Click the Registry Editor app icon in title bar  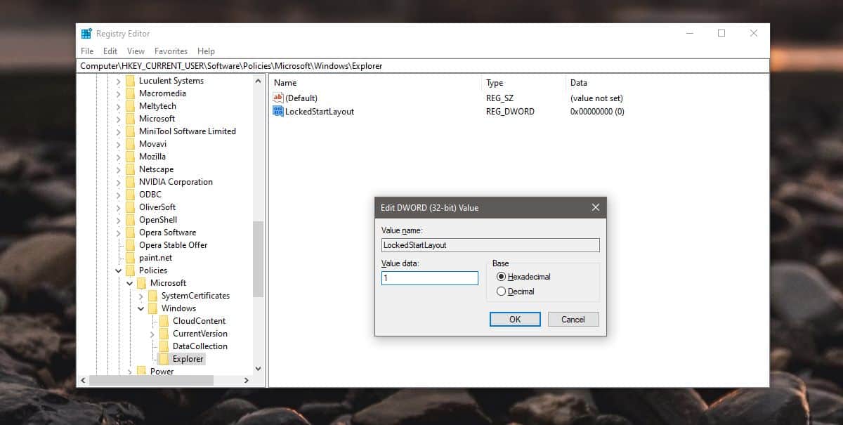tap(86, 34)
